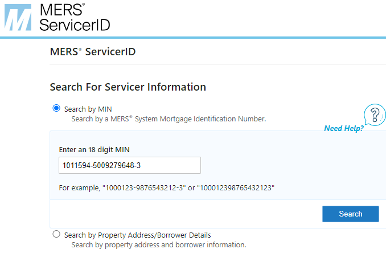Click the 'MERS ServicerID' page heading
The image size is (386, 253).
[x=93, y=52]
